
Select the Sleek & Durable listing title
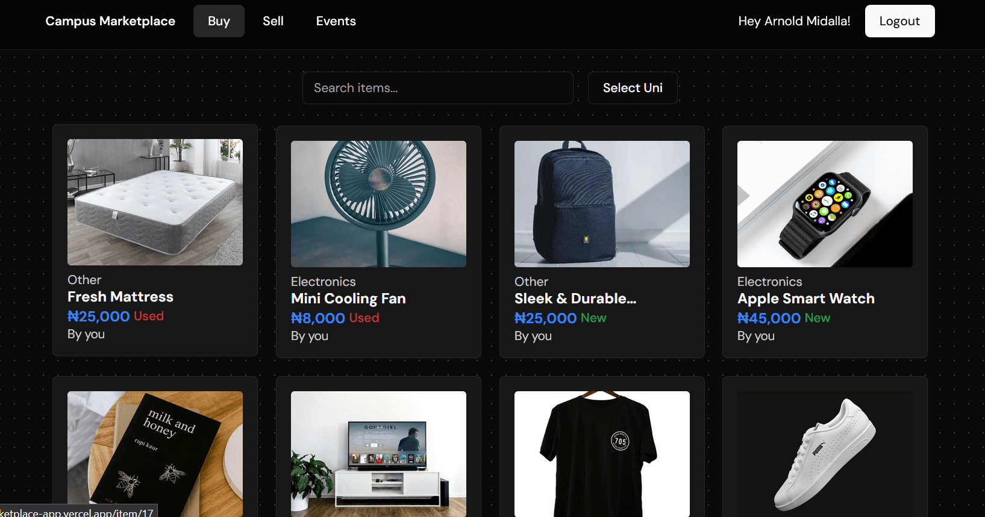pos(575,299)
